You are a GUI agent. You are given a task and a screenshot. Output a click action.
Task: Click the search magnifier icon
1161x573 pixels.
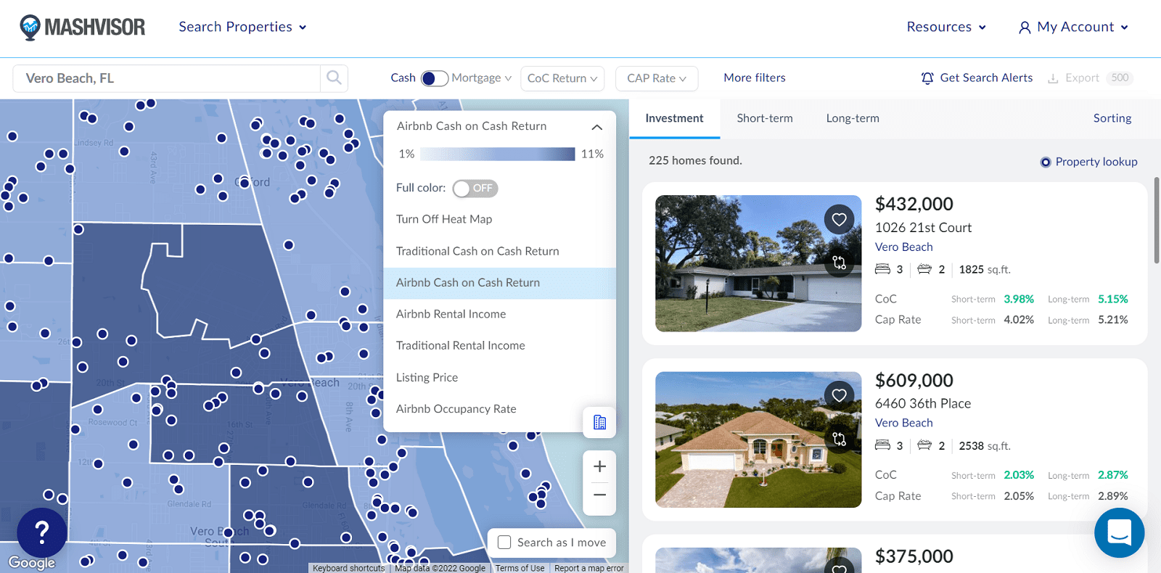point(334,78)
